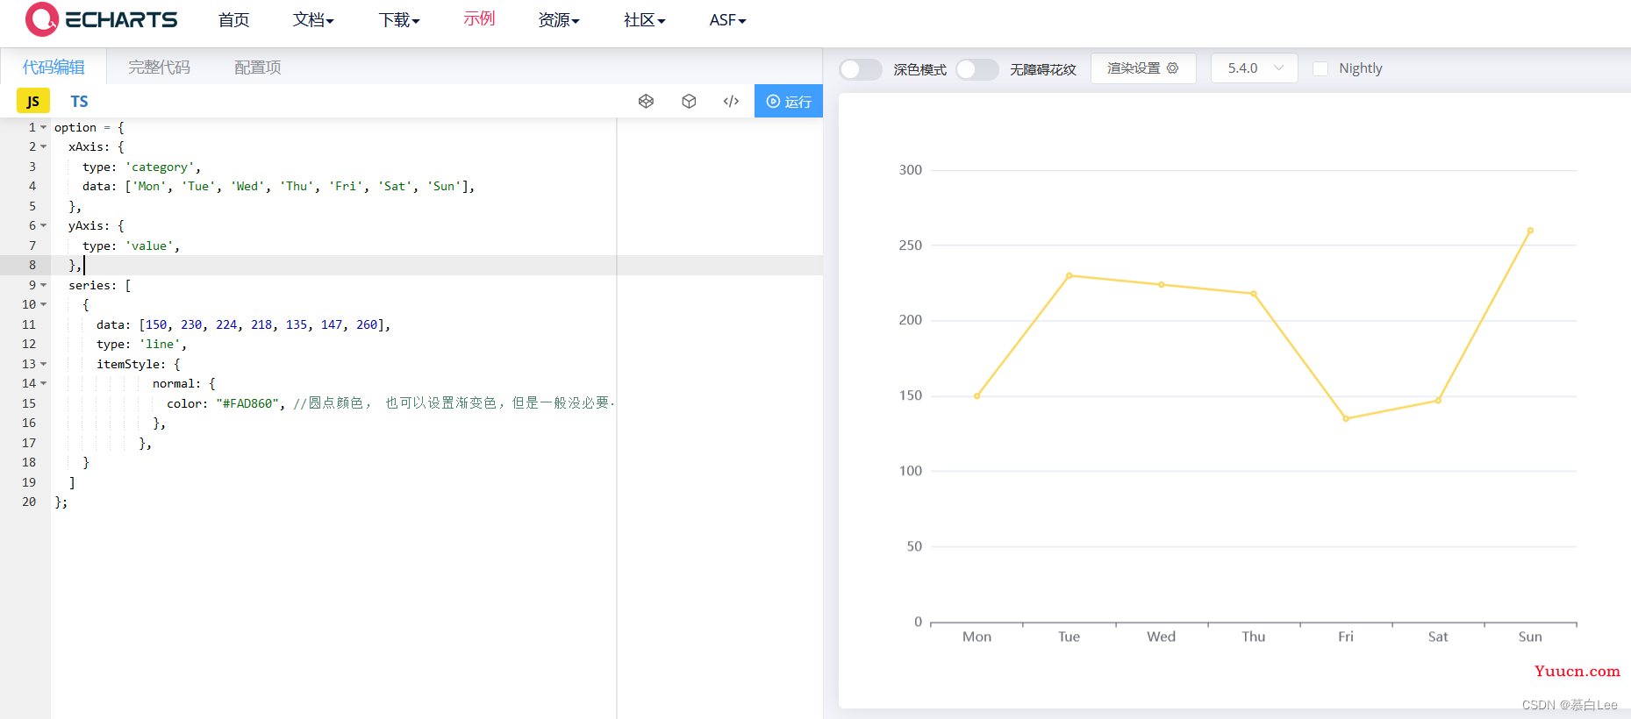This screenshot has width=1631, height=719.
Task: Click the Sat data point on the line
Action: pyautogui.click(x=1438, y=401)
